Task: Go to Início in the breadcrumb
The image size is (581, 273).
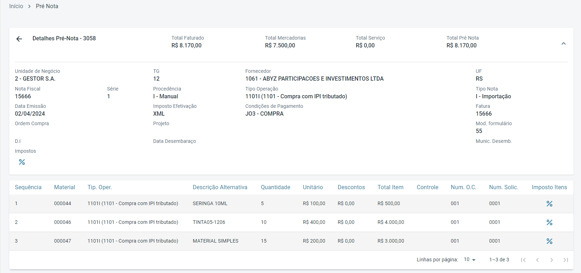Action: 16,6
